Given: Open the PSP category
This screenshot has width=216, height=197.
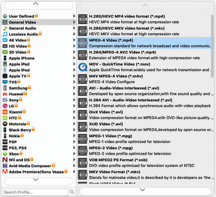Looking at the screenshot, I should tap(39, 142).
